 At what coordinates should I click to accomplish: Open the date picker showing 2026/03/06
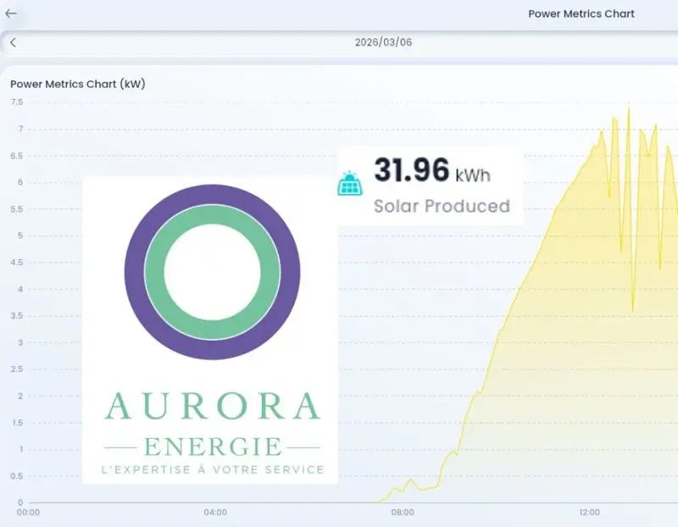pyautogui.click(x=383, y=42)
